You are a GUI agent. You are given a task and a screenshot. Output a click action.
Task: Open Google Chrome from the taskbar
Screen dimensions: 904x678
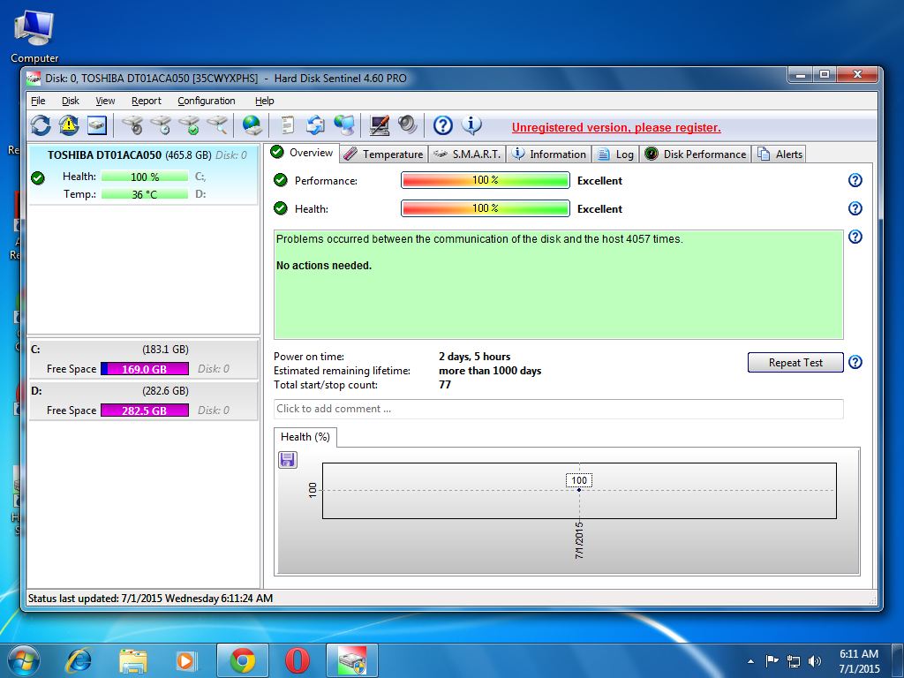point(243,659)
